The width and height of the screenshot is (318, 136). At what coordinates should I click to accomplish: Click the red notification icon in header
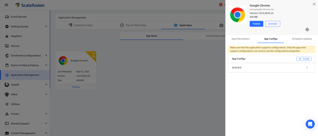(x=221, y=5)
